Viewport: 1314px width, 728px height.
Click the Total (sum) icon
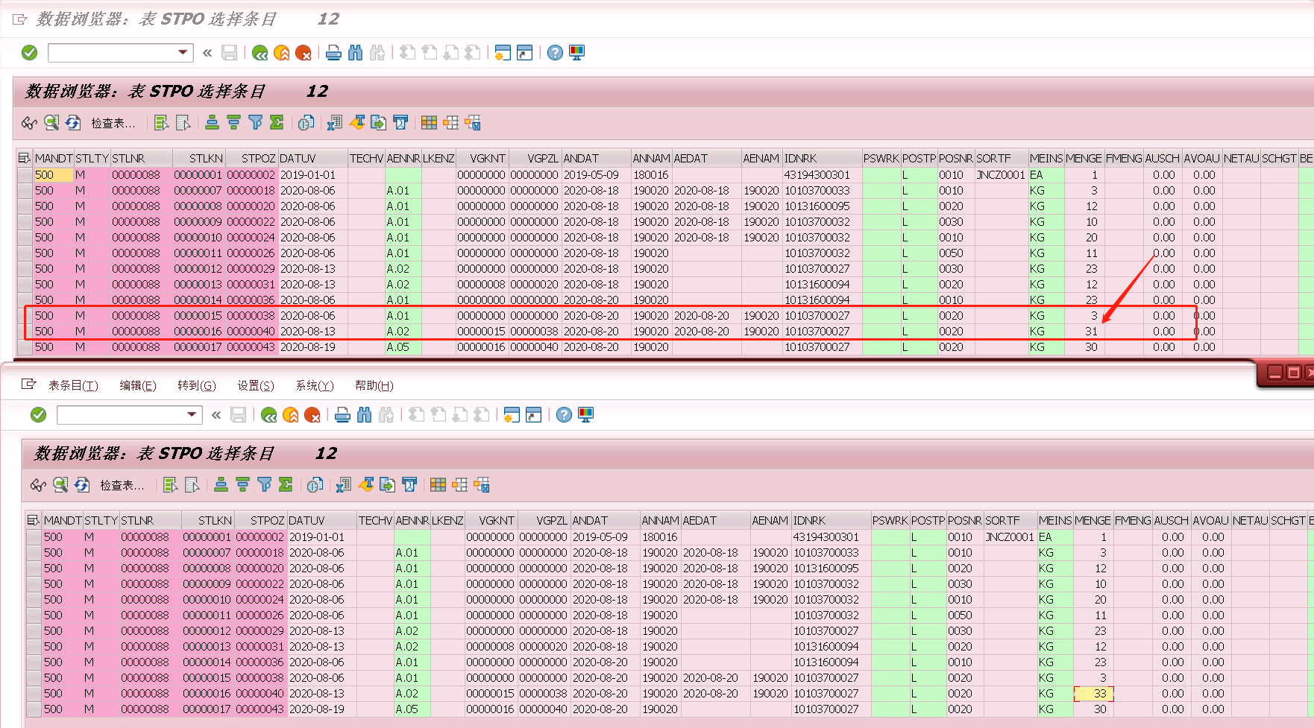[x=277, y=123]
